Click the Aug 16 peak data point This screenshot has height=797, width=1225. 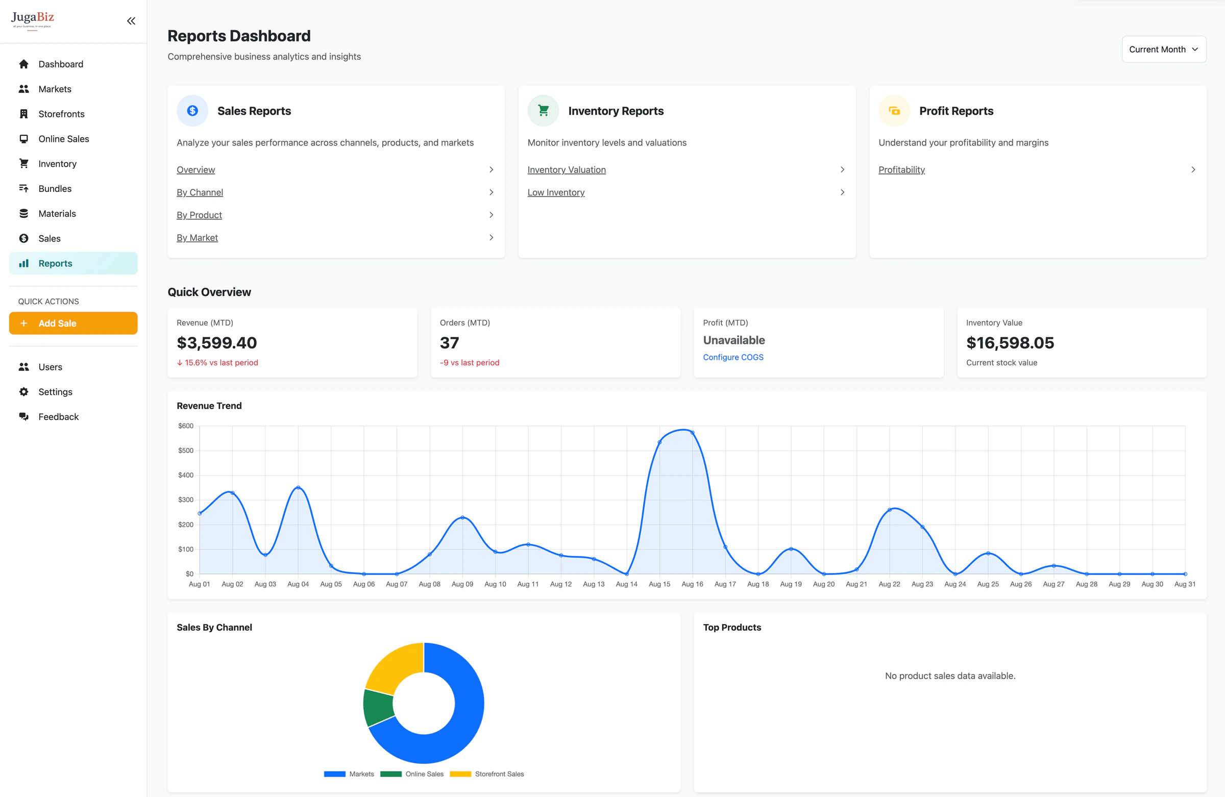692,433
